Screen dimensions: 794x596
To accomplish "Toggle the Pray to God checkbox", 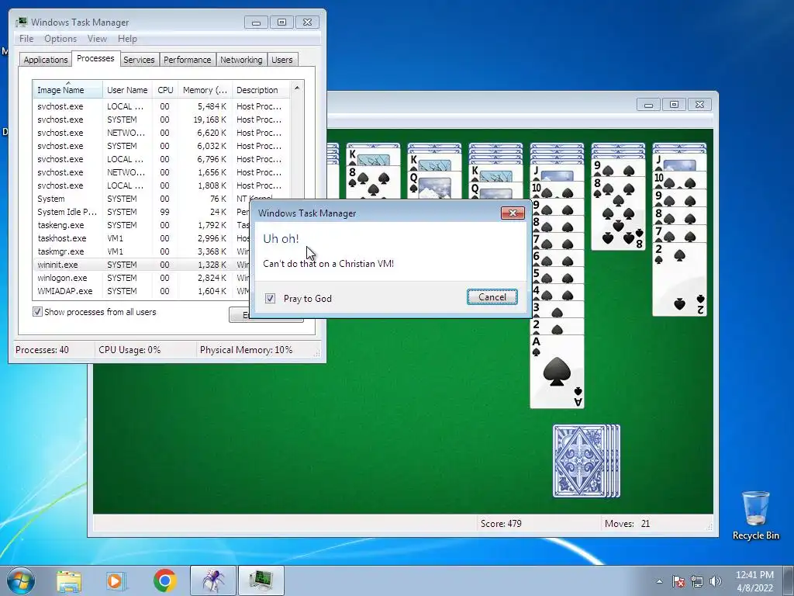I will (271, 299).
